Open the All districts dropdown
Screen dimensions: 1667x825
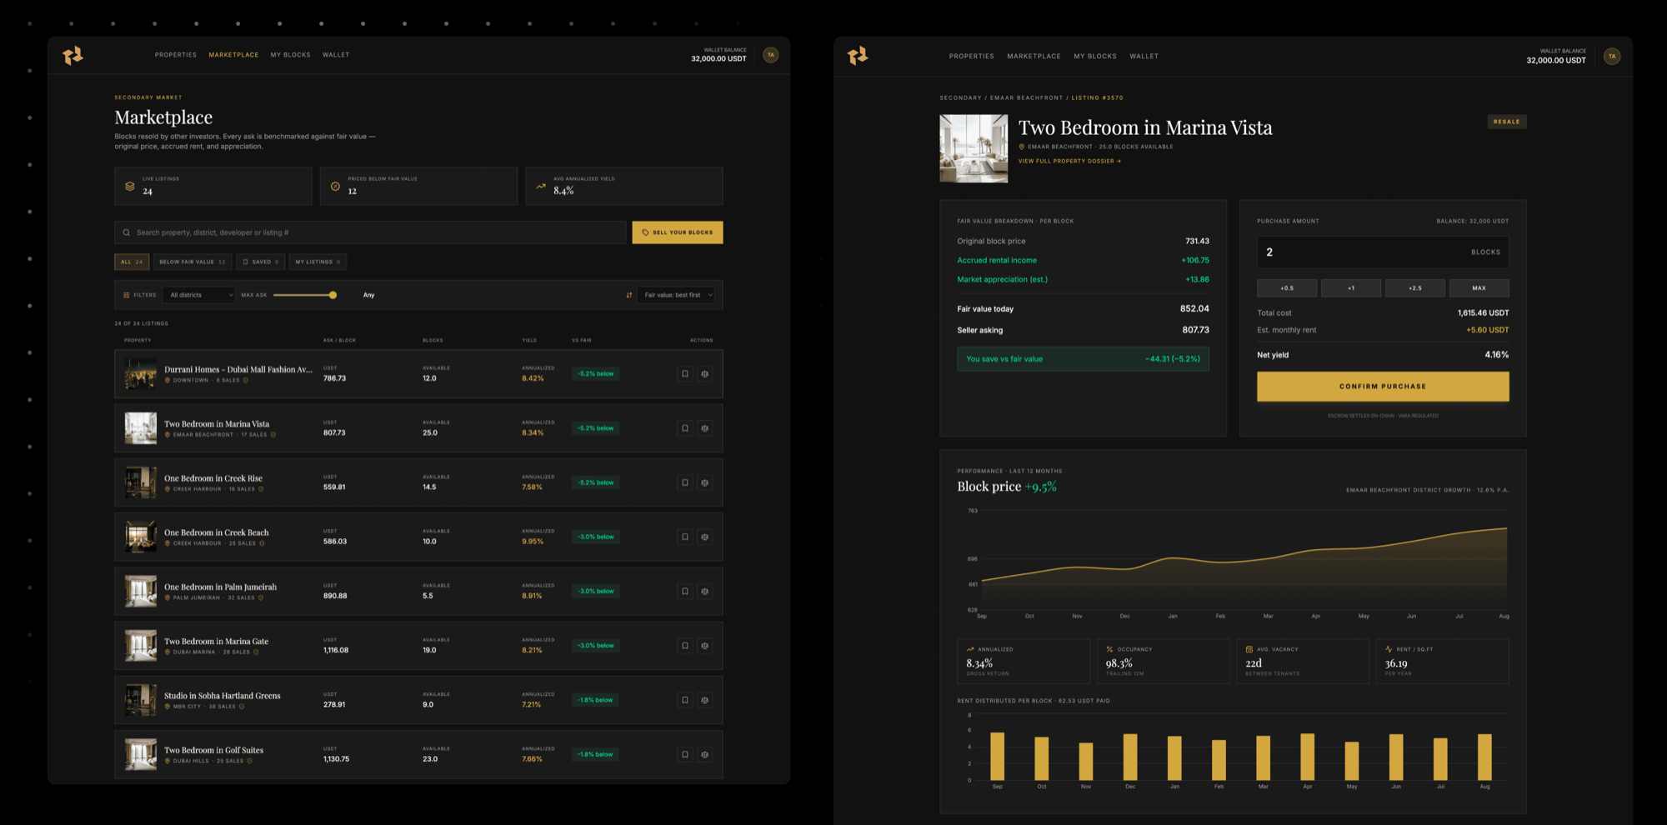tap(201, 295)
